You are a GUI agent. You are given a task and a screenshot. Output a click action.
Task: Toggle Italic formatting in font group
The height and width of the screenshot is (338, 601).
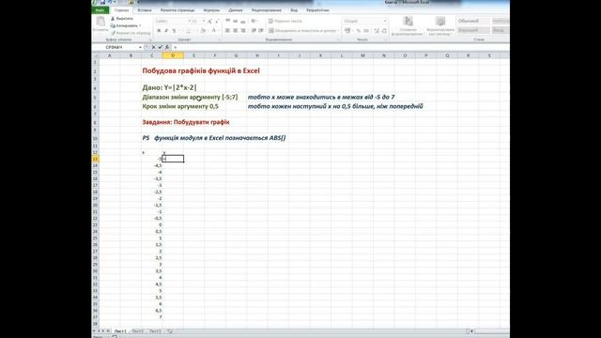(166, 31)
